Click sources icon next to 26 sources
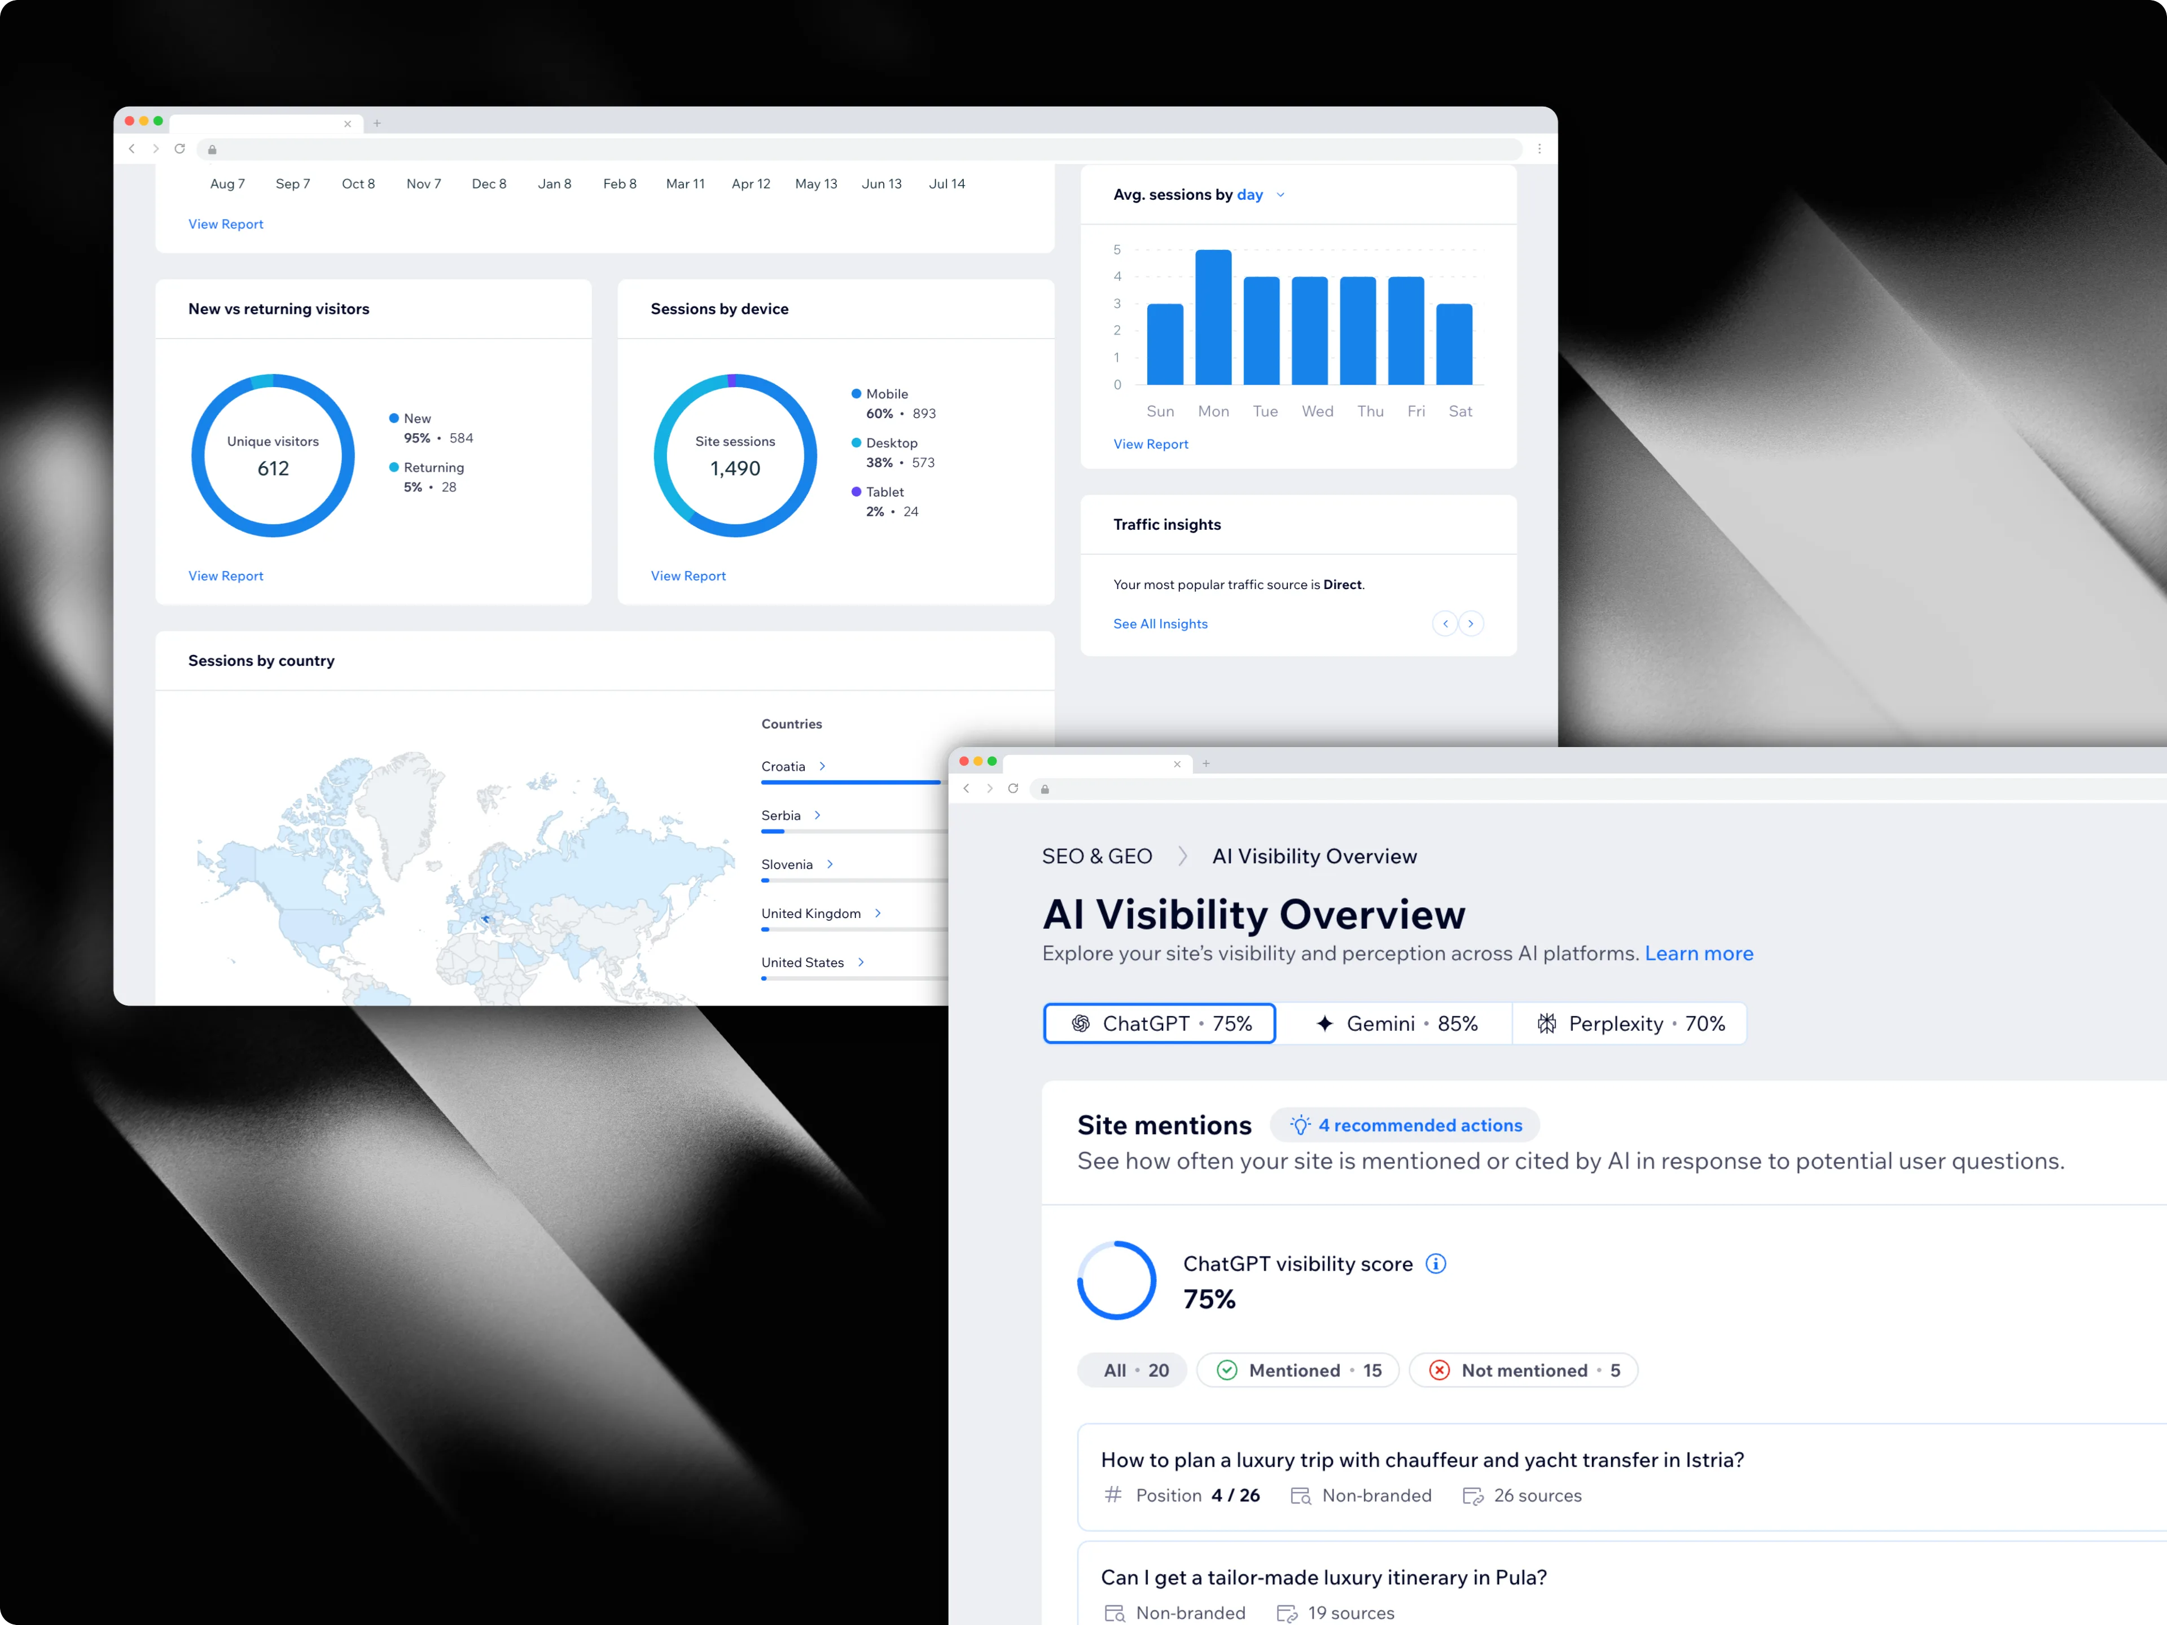 [x=1472, y=1496]
